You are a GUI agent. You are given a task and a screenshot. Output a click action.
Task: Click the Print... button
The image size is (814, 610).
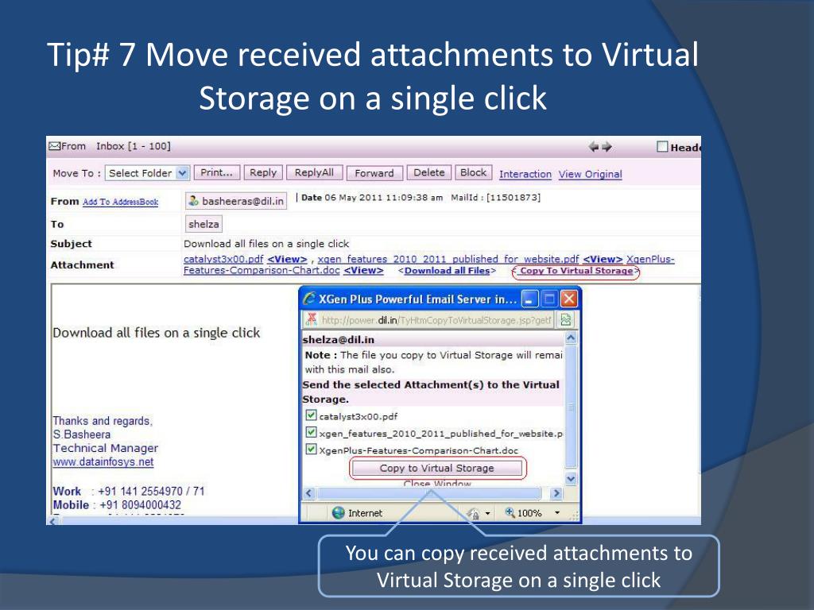tap(216, 172)
